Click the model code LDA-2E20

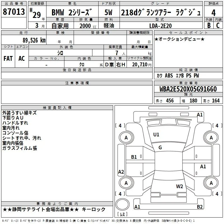(160, 26)
